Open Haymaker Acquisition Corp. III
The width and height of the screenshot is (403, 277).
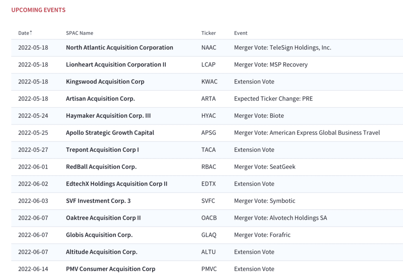[x=108, y=115]
